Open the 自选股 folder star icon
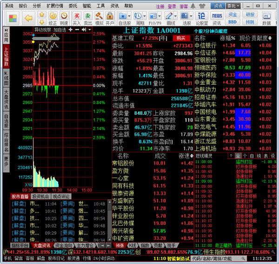 [123, 16]
